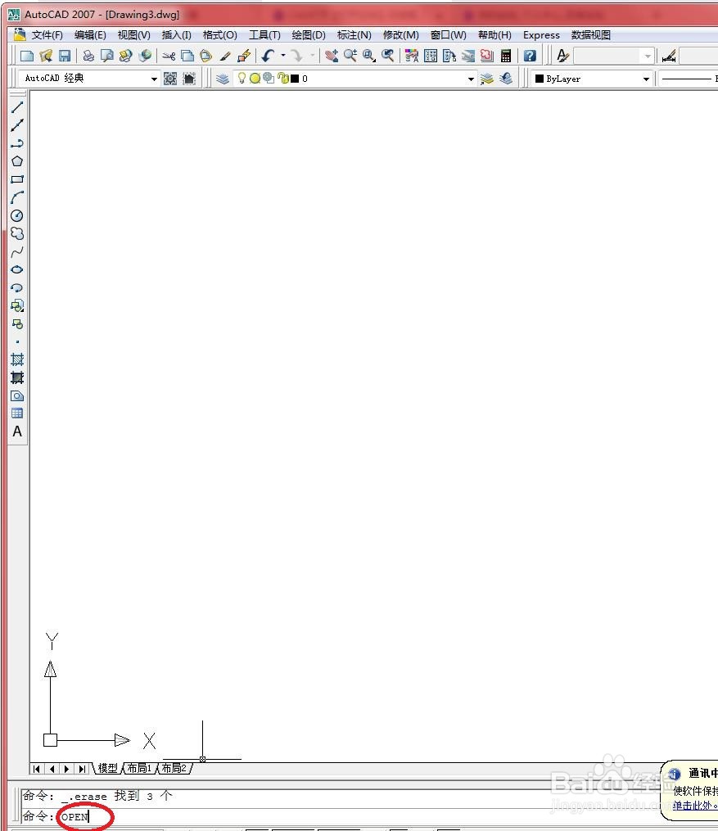Viewport: 718px width, 831px height.
Task: Switch to the 布局1 layout tab
Action: 139,768
